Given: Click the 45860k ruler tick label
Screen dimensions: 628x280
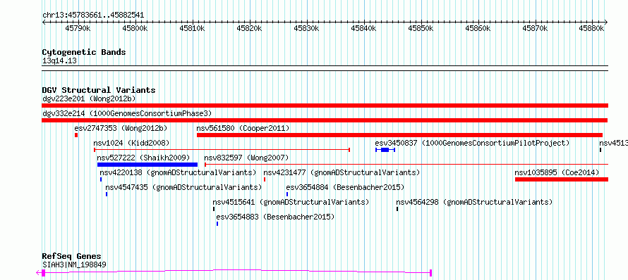Looking at the screenshot, I should click(x=478, y=28).
